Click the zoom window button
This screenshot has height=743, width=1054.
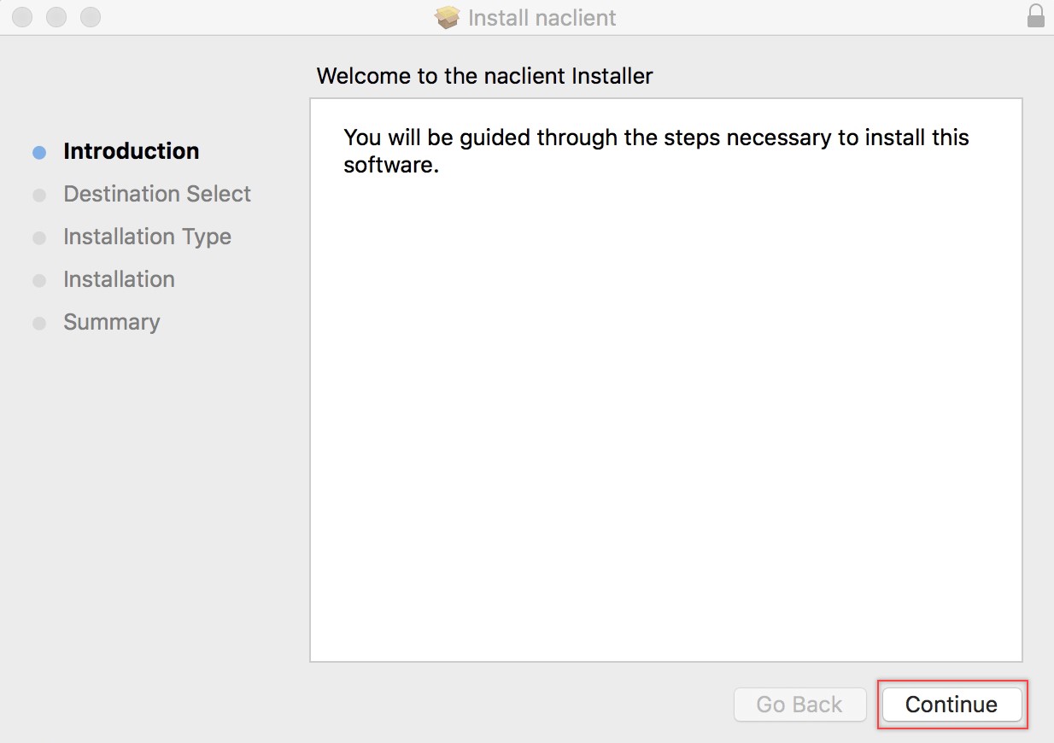90,17
